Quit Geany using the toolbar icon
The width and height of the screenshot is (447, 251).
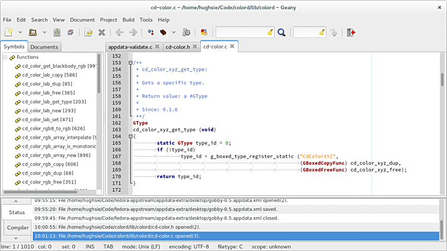[351, 33]
